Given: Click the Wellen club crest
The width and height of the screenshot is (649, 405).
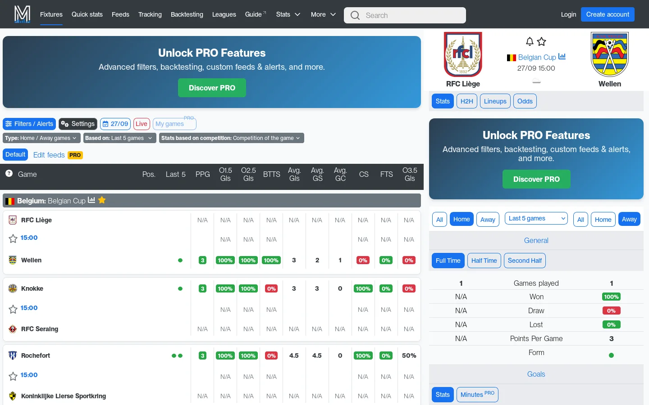Looking at the screenshot, I should tap(610, 54).
